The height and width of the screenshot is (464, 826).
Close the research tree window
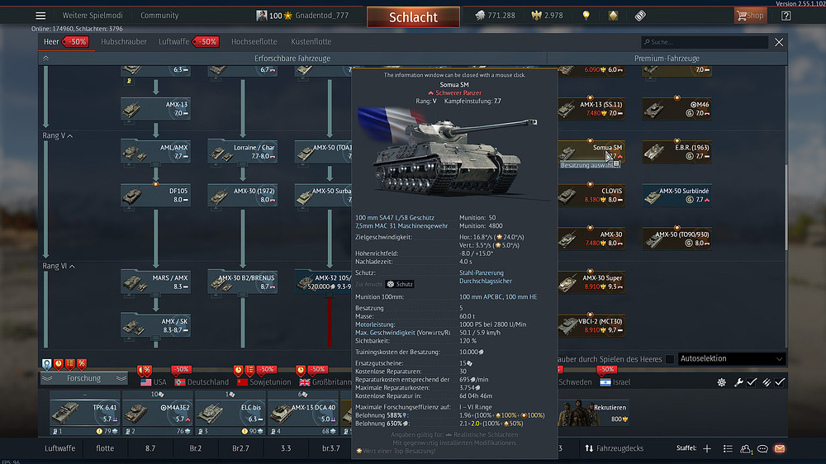779,42
